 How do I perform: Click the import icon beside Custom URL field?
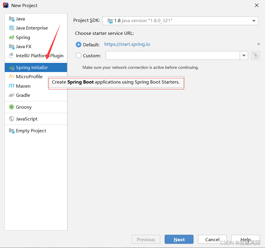(x=255, y=56)
